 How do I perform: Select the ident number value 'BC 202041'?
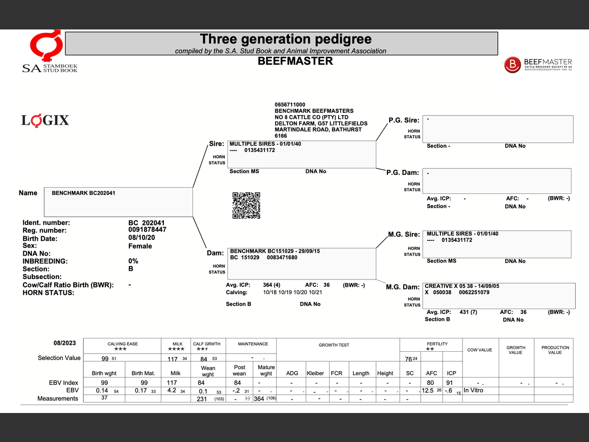click(x=146, y=223)
